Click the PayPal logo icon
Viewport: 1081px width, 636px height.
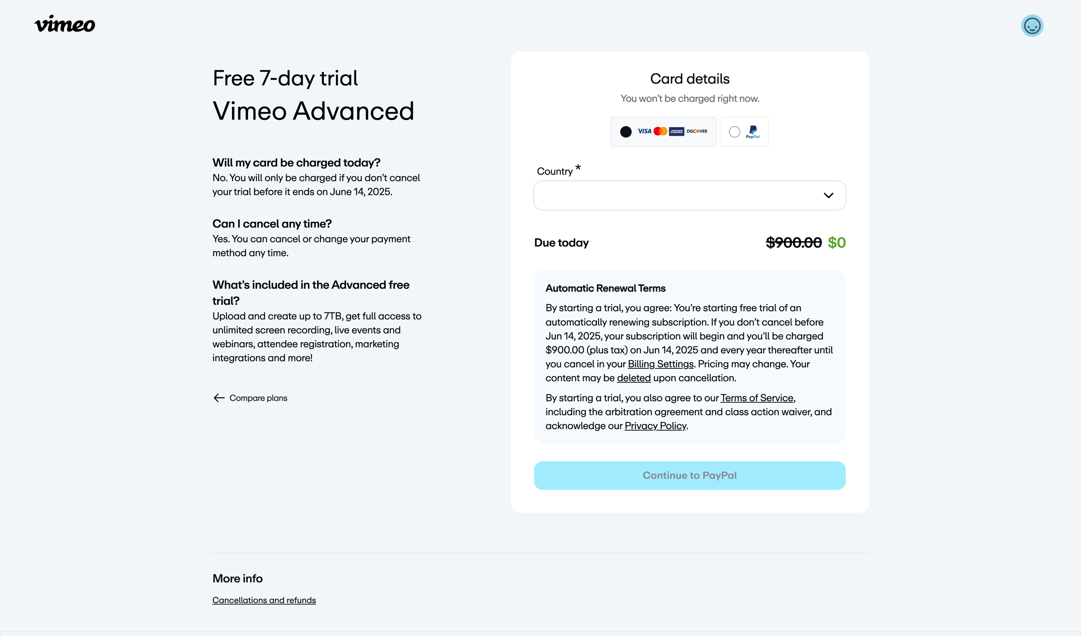[753, 132]
